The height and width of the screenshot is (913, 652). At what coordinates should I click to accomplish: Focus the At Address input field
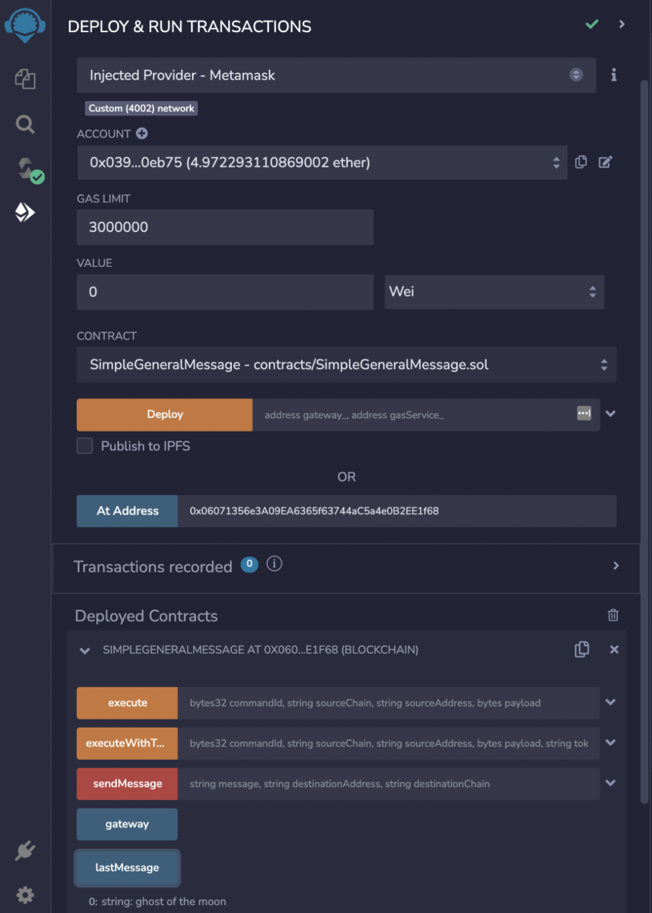[397, 511]
